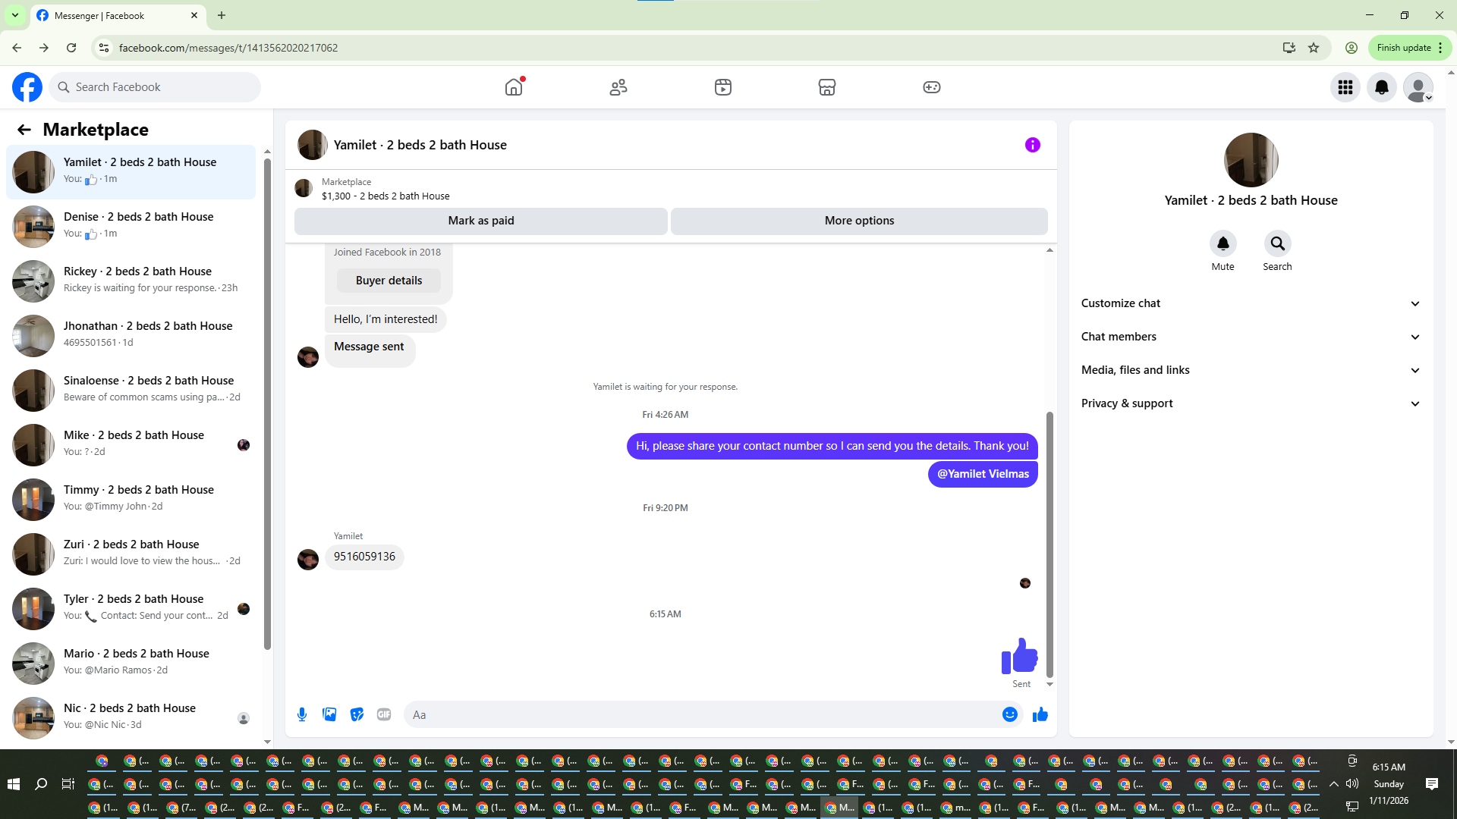Open the Zuri conversation
1457x819 pixels.
131,554
